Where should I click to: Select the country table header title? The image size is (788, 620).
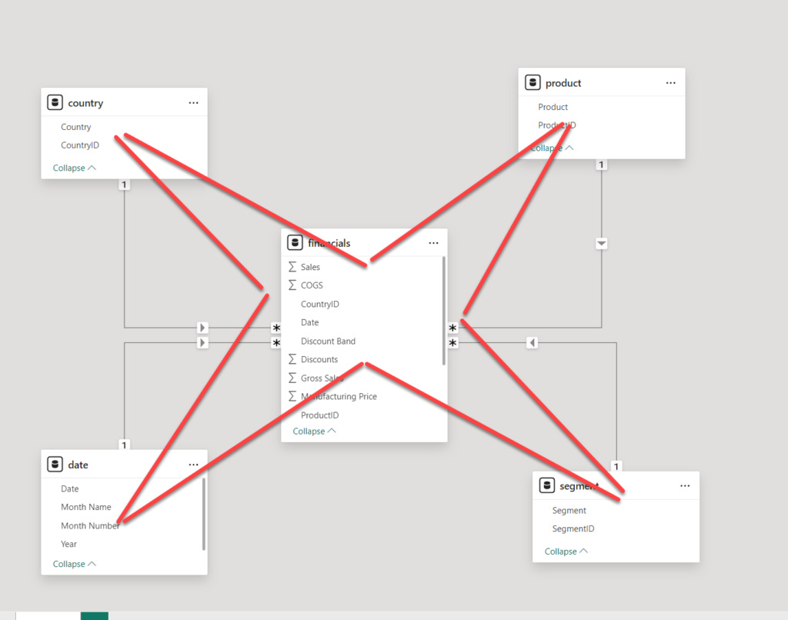[85, 103]
